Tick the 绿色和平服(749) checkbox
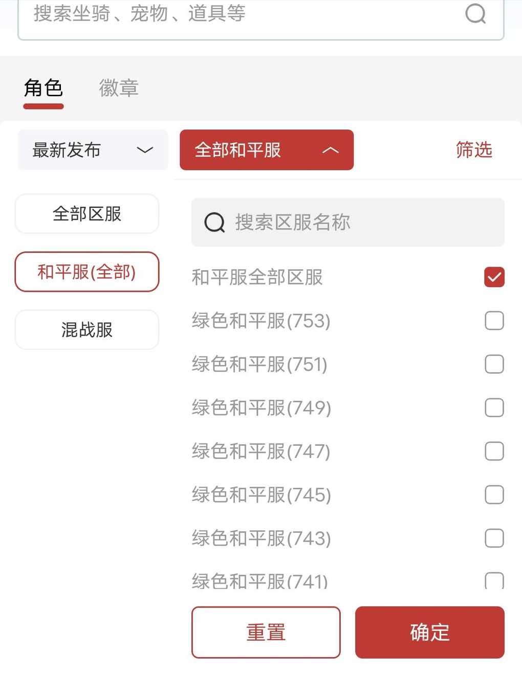This screenshot has width=522, height=674. [494, 408]
